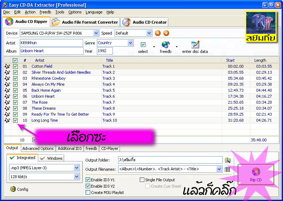Open the Additional ID3 tab
283x201 pixels.
click(x=70, y=148)
